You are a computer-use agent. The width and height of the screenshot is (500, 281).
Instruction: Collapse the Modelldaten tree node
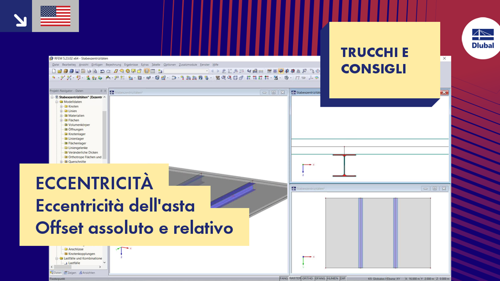pos(57,102)
